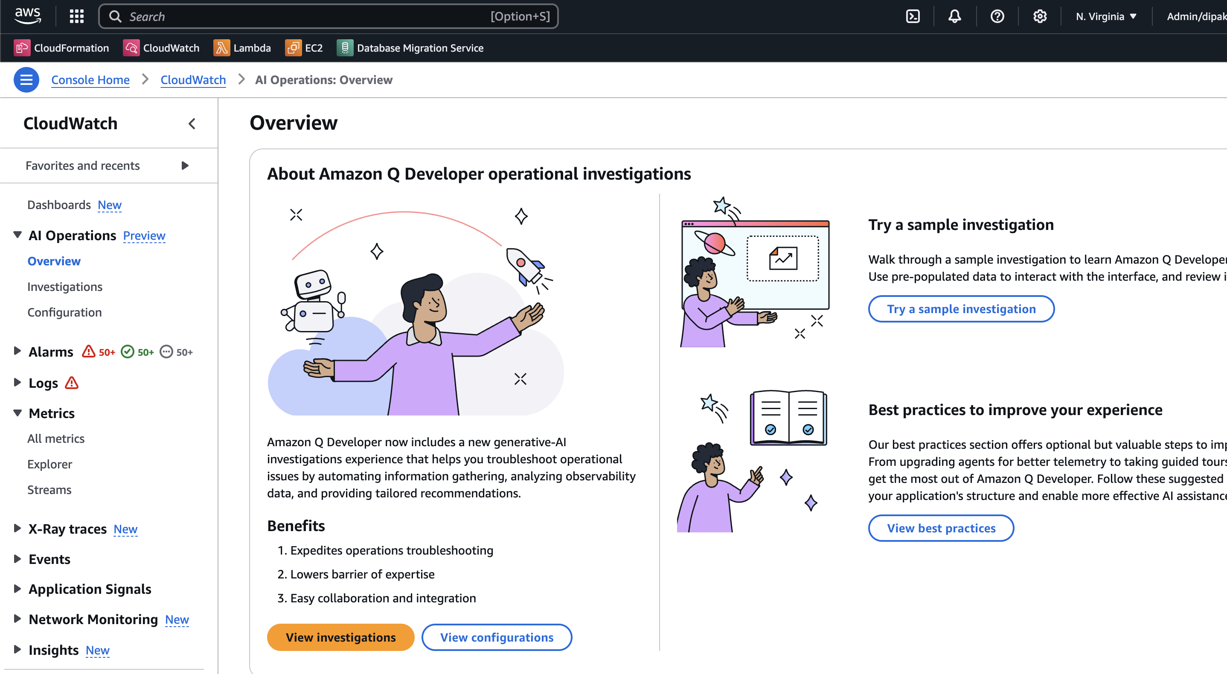The height and width of the screenshot is (674, 1227).
Task: Open the Database Migration Service shortcut
Action: point(410,48)
